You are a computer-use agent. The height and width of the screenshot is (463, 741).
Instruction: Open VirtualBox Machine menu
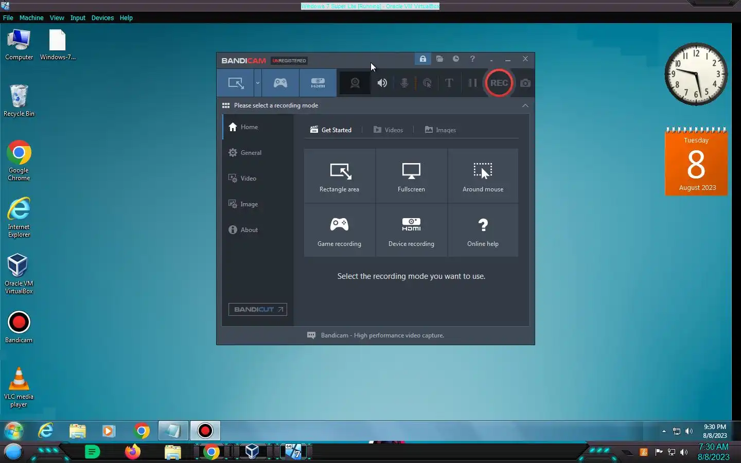click(x=31, y=17)
